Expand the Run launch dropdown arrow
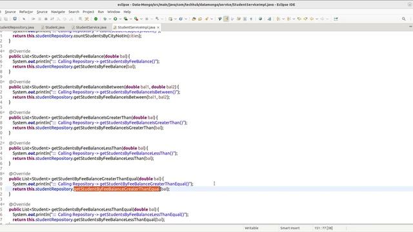 coord(120,19)
